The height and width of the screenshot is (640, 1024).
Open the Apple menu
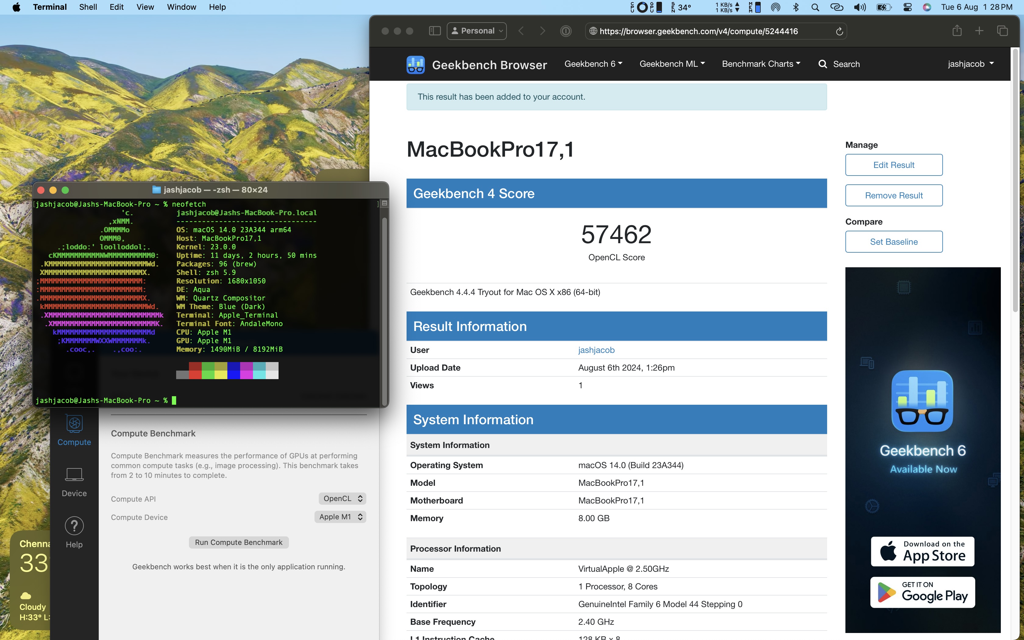tap(16, 7)
